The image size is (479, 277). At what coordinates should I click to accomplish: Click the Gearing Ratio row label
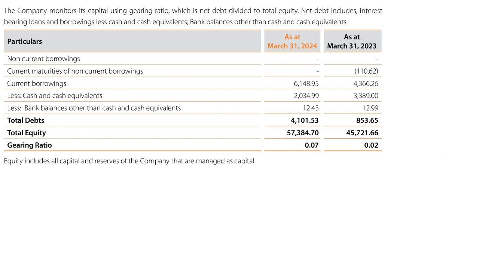(x=30, y=145)
